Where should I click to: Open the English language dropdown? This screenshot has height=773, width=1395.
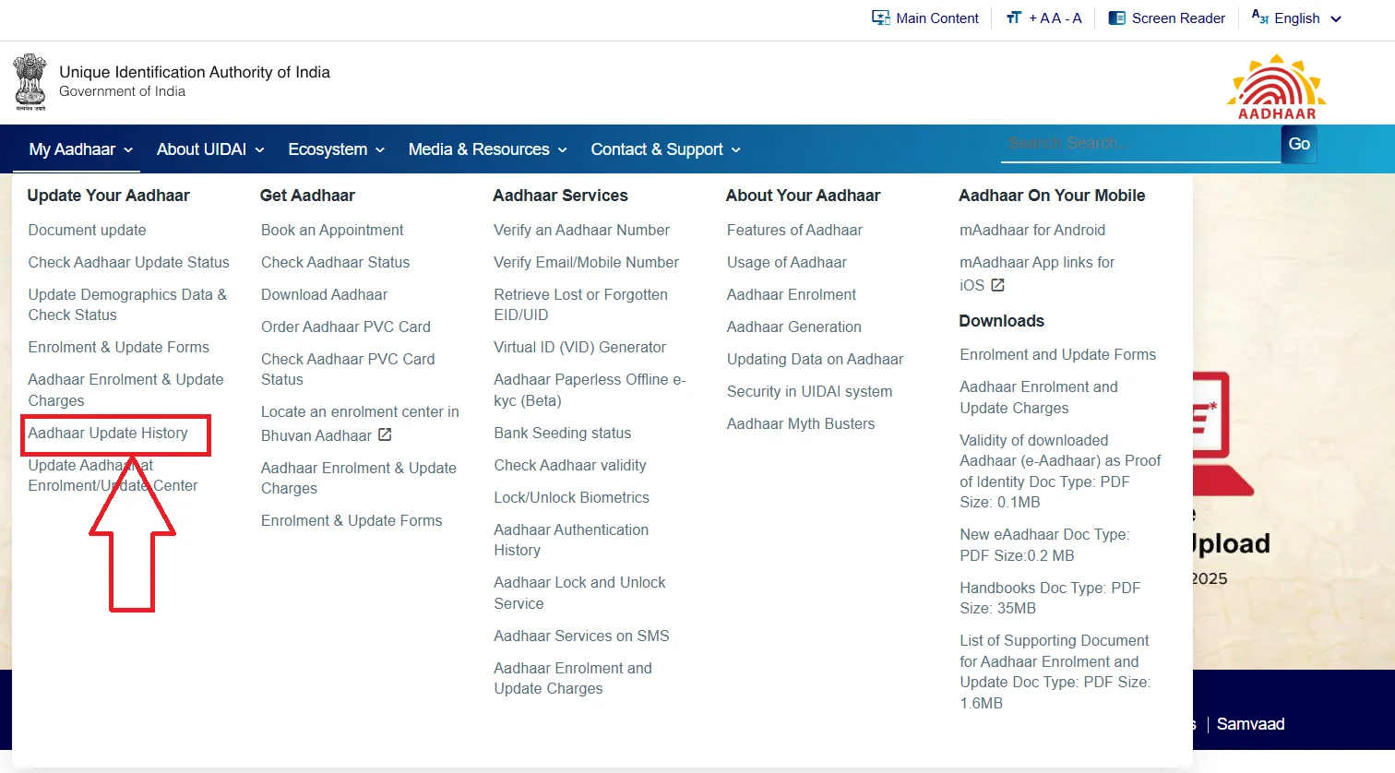1296,18
